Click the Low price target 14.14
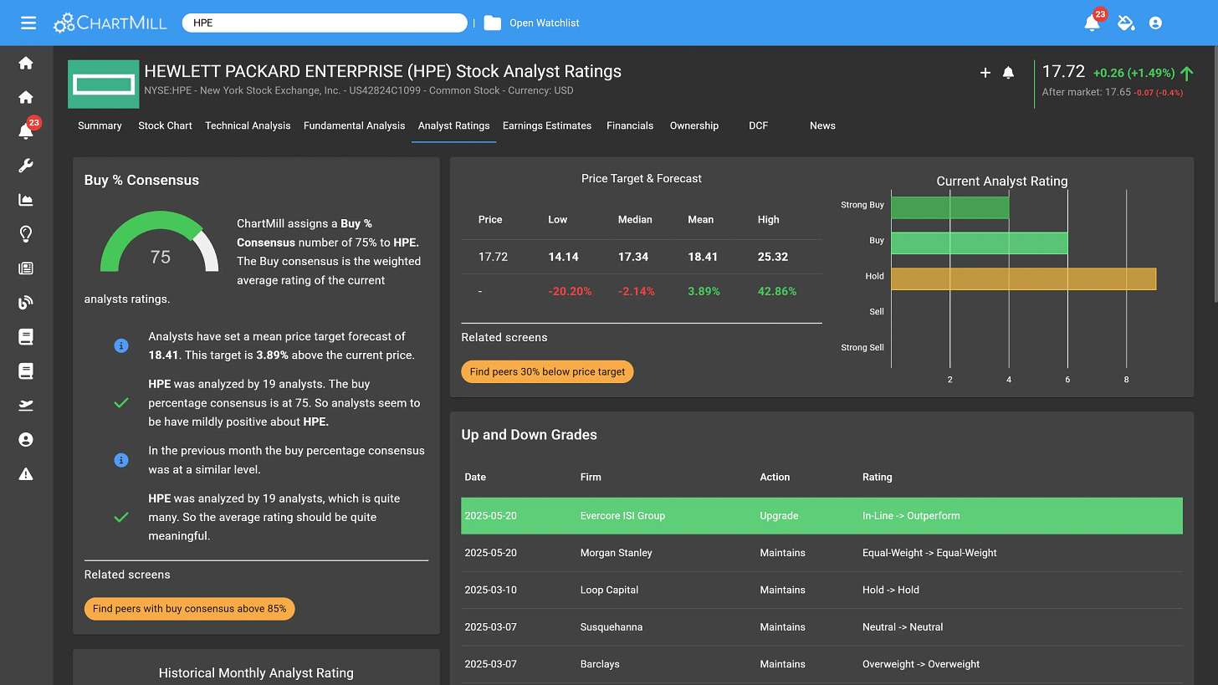The width and height of the screenshot is (1218, 685). tap(563, 257)
